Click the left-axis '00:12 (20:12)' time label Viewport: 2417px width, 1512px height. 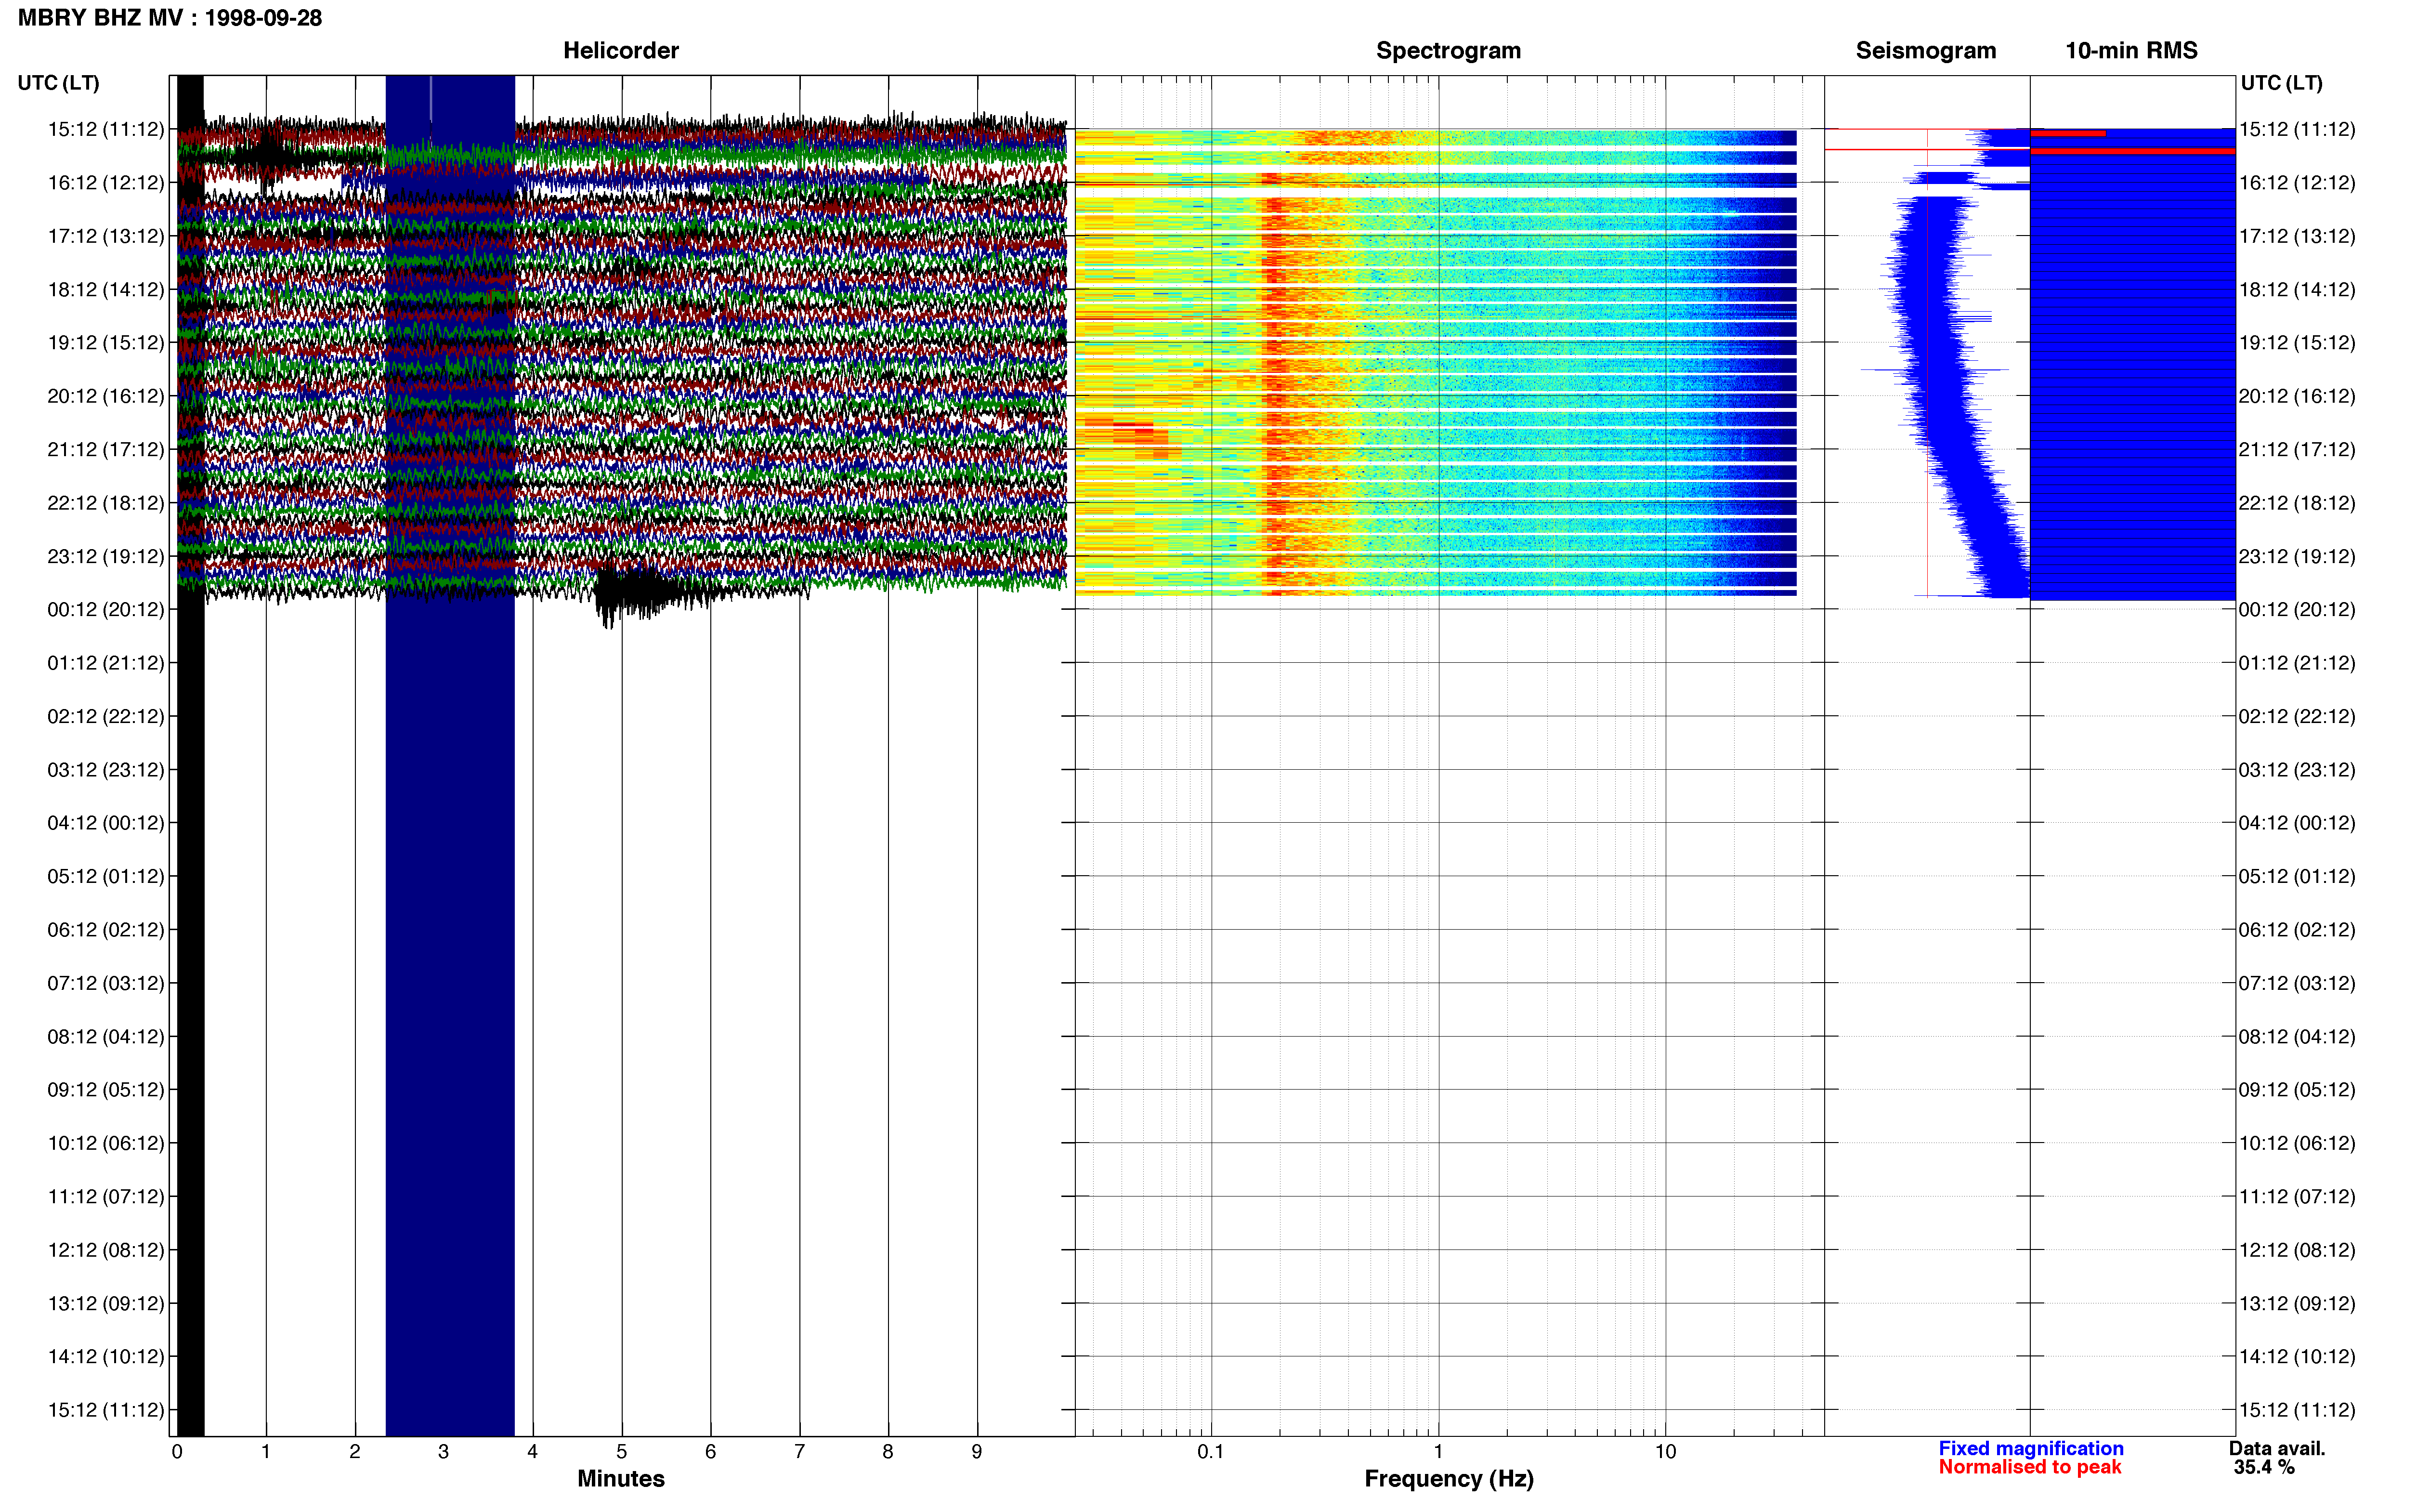point(106,609)
